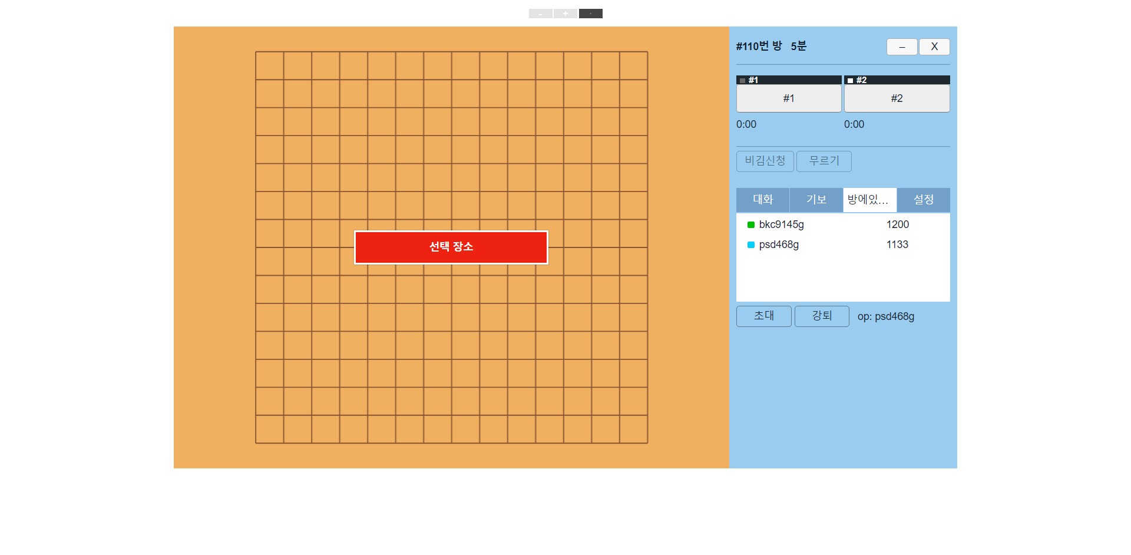The image size is (1131, 555).
Task: Take seat #1 player button
Action: (789, 98)
